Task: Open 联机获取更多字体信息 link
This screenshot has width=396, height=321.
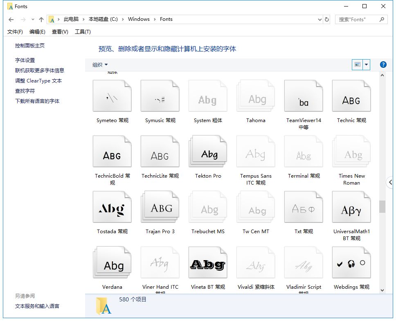Action: coord(40,70)
